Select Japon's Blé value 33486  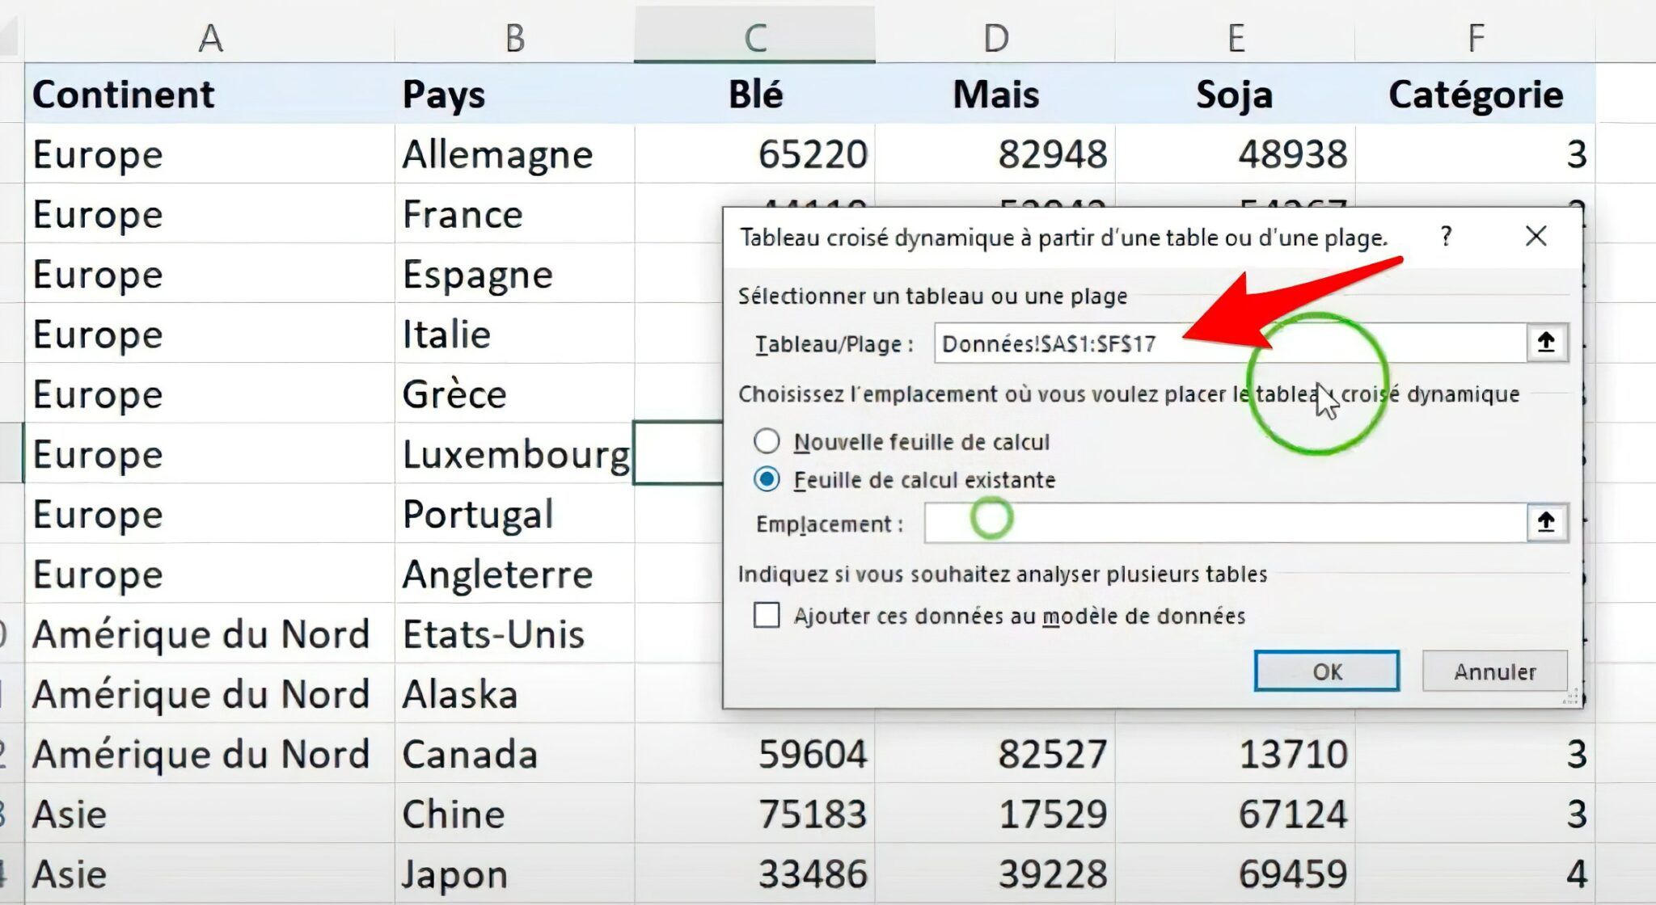click(809, 873)
